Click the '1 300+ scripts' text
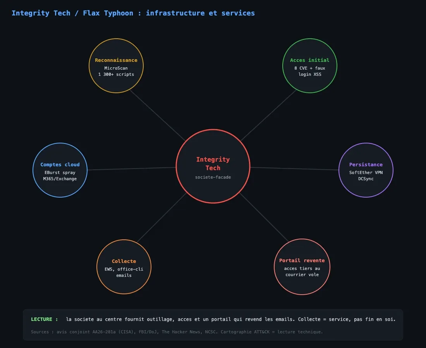 pos(116,74)
